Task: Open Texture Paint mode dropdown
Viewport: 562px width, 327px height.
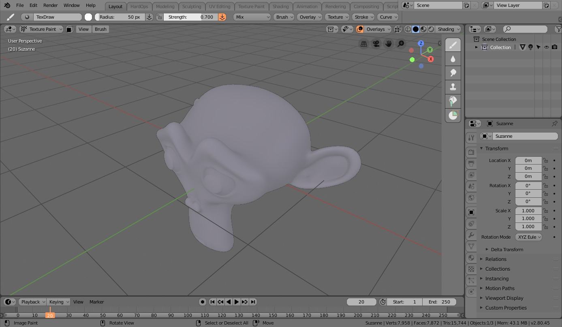Action: click(41, 29)
